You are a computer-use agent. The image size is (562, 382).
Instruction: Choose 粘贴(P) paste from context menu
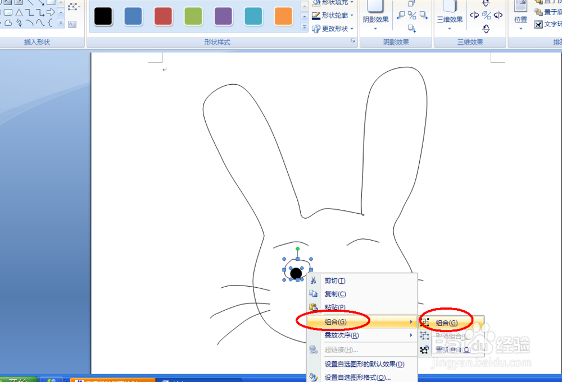pyautogui.click(x=362, y=307)
